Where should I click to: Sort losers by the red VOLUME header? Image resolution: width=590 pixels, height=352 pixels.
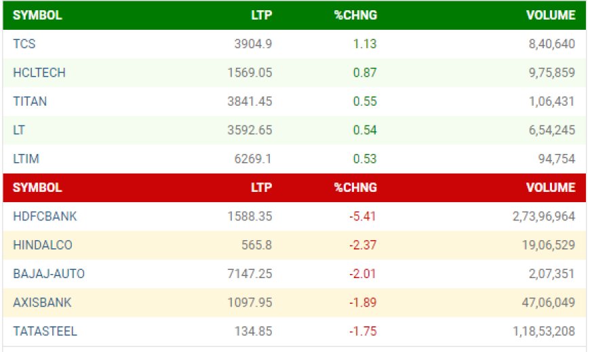[x=551, y=187]
